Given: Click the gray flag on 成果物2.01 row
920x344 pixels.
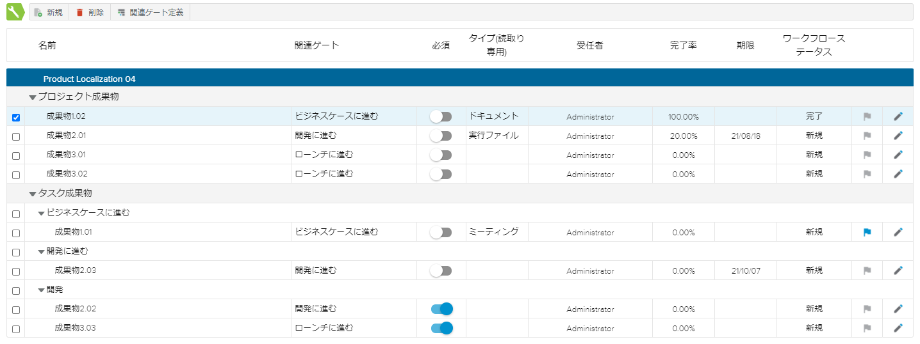Looking at the screenshot, I should click(867, 136).
